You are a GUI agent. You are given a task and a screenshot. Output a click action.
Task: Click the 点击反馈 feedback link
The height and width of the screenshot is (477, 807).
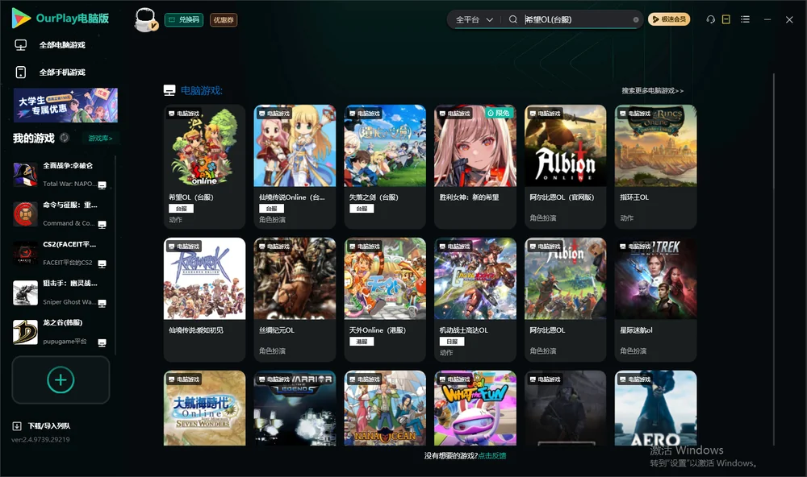tap(492, 455)
